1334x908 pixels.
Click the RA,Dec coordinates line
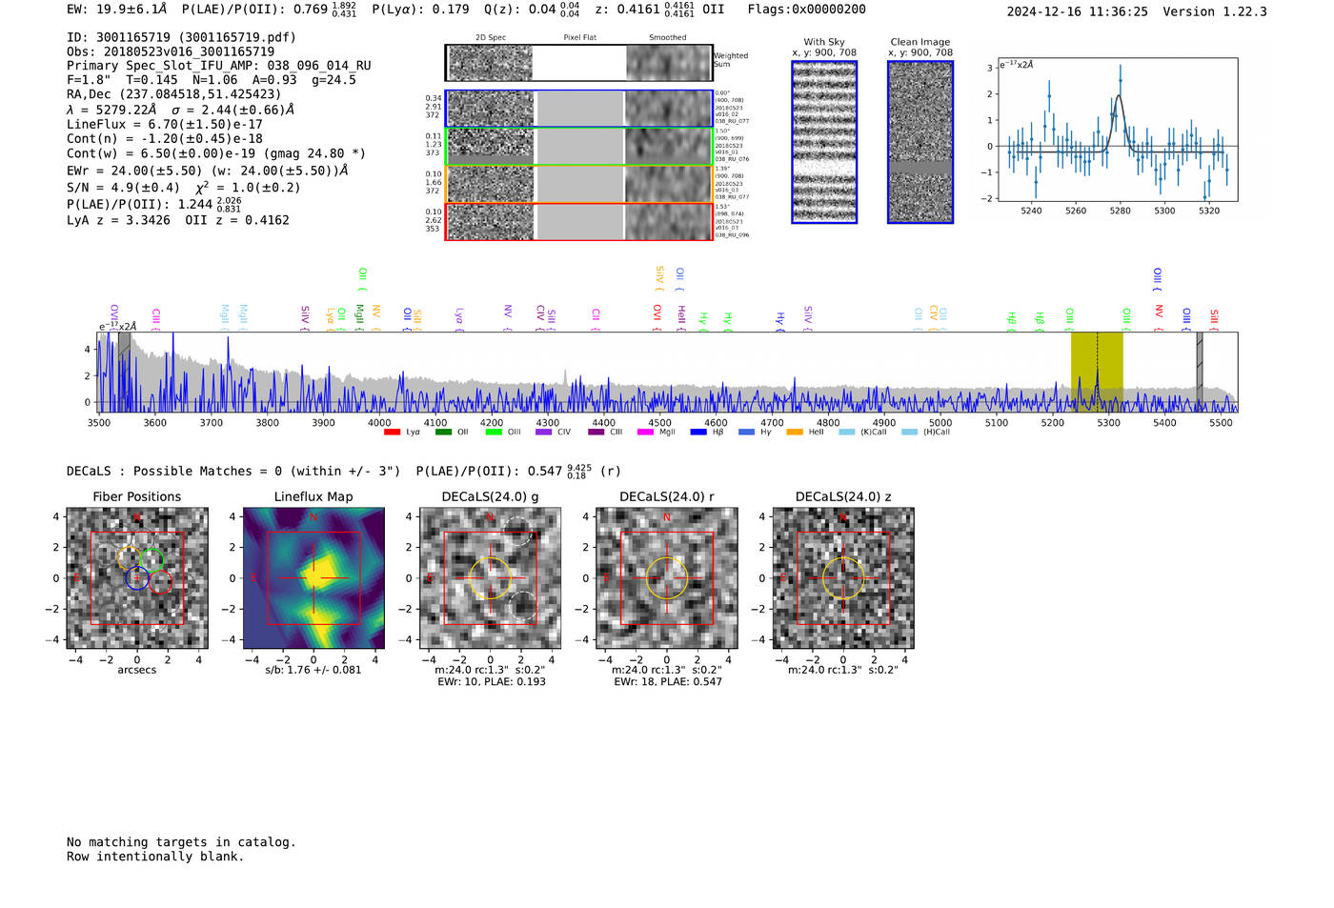(x=174, y=94)
